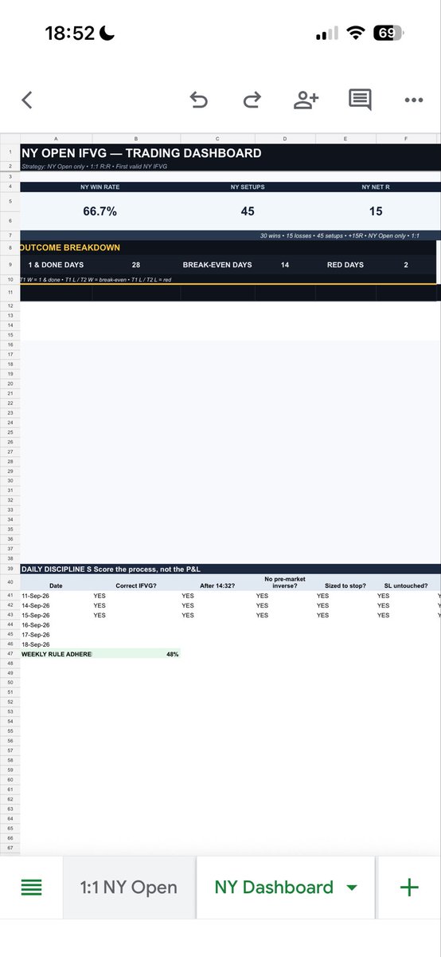The image size is (441, 957).
Task: Select the NY OPEN IFVG — TRADING DASHBOARD title
Action: 141,153
